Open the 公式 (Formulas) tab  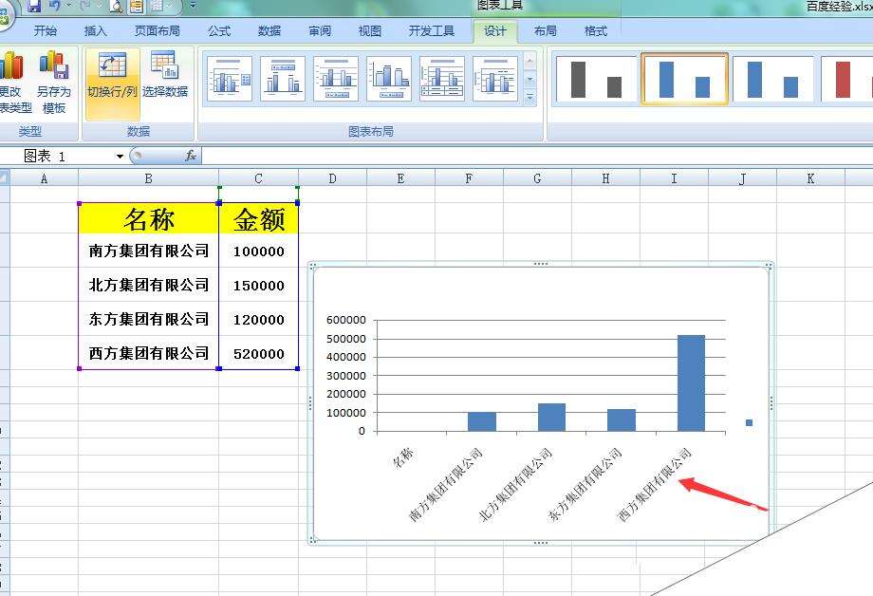(219, 31)
